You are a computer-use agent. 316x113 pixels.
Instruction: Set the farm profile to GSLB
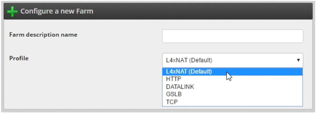coord(232,94)
